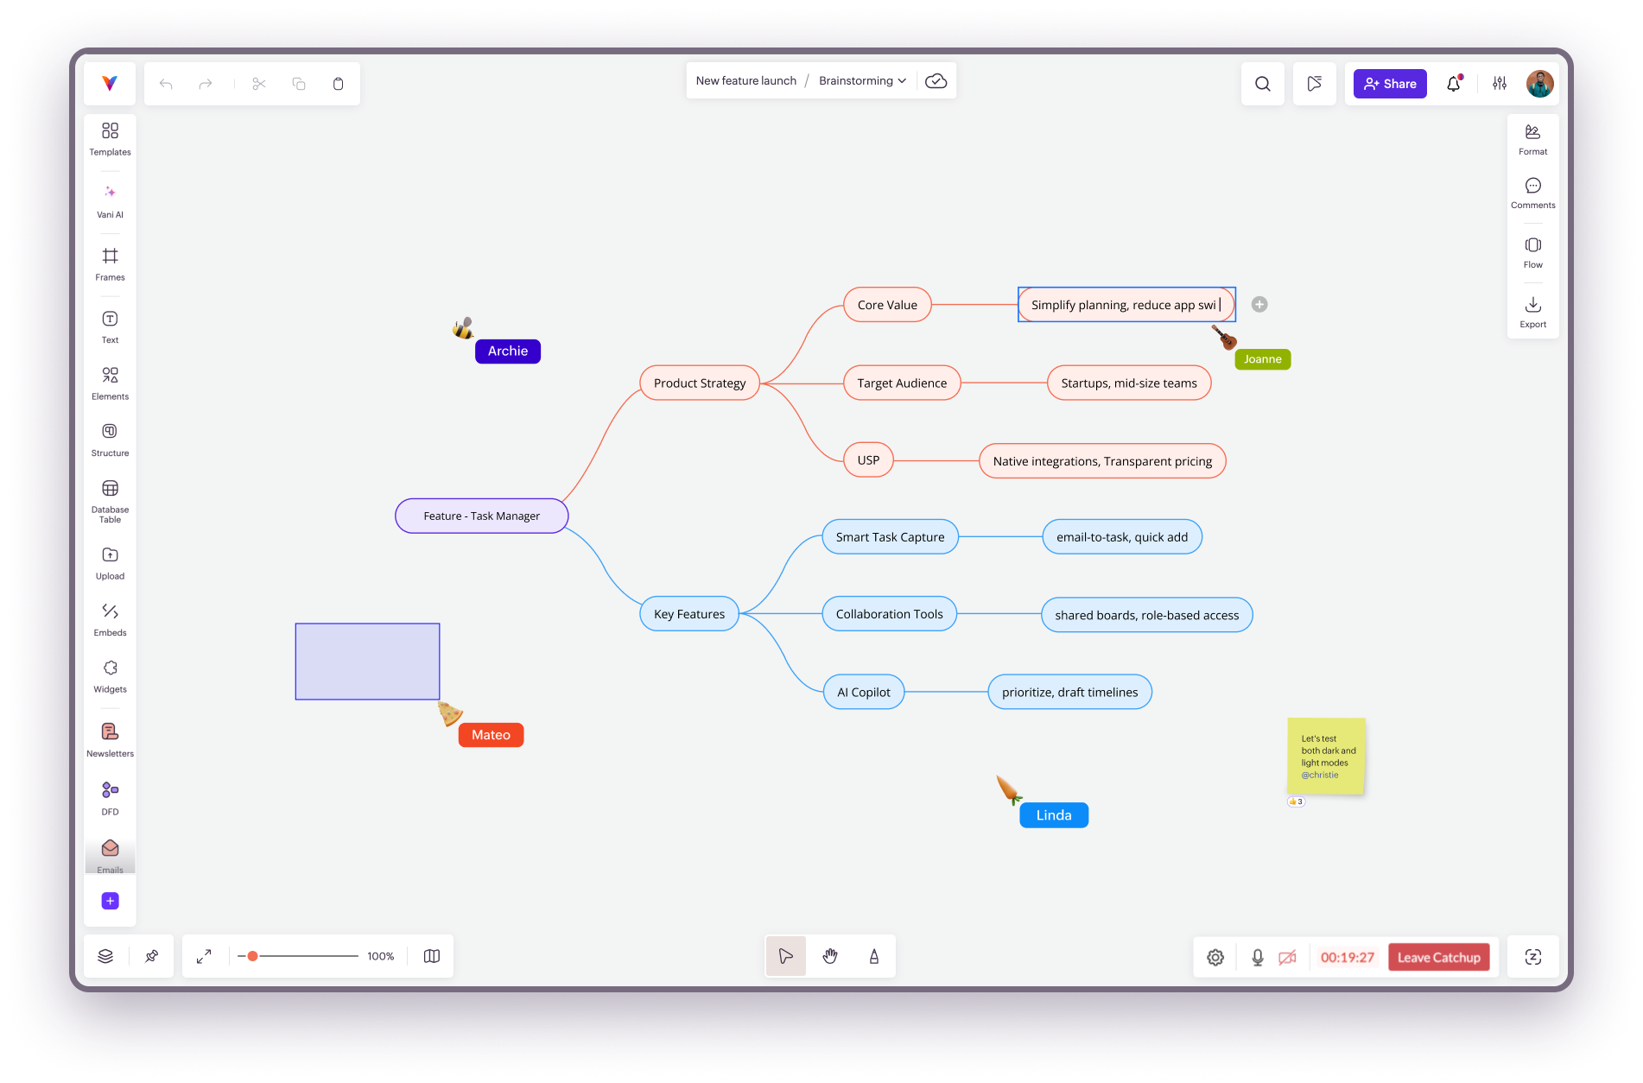Select the pen drawing tool
The width and height of the screenshot is (1643, 1083).
point(874,956)
